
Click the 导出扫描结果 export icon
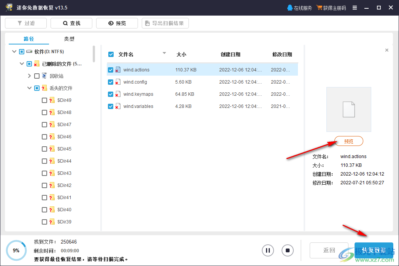click(148, 23)
